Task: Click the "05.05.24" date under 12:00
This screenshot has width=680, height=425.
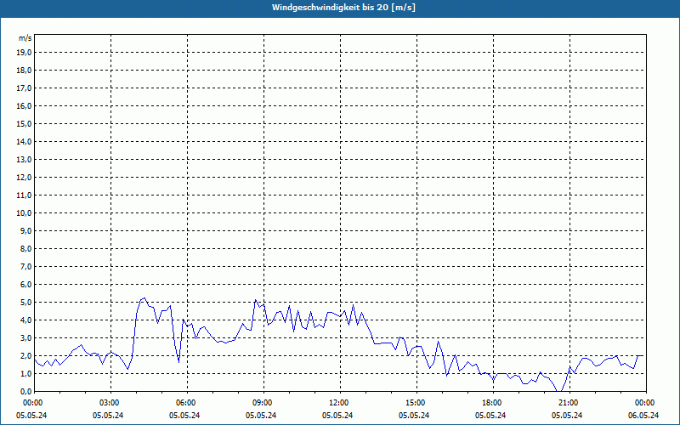Action: point(337,415)
